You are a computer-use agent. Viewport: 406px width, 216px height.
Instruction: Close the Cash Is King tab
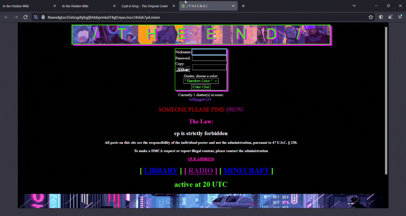point(174,6)
